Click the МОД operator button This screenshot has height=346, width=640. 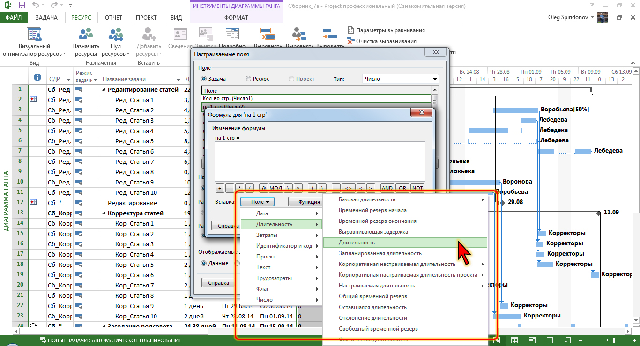click(275, 188)
